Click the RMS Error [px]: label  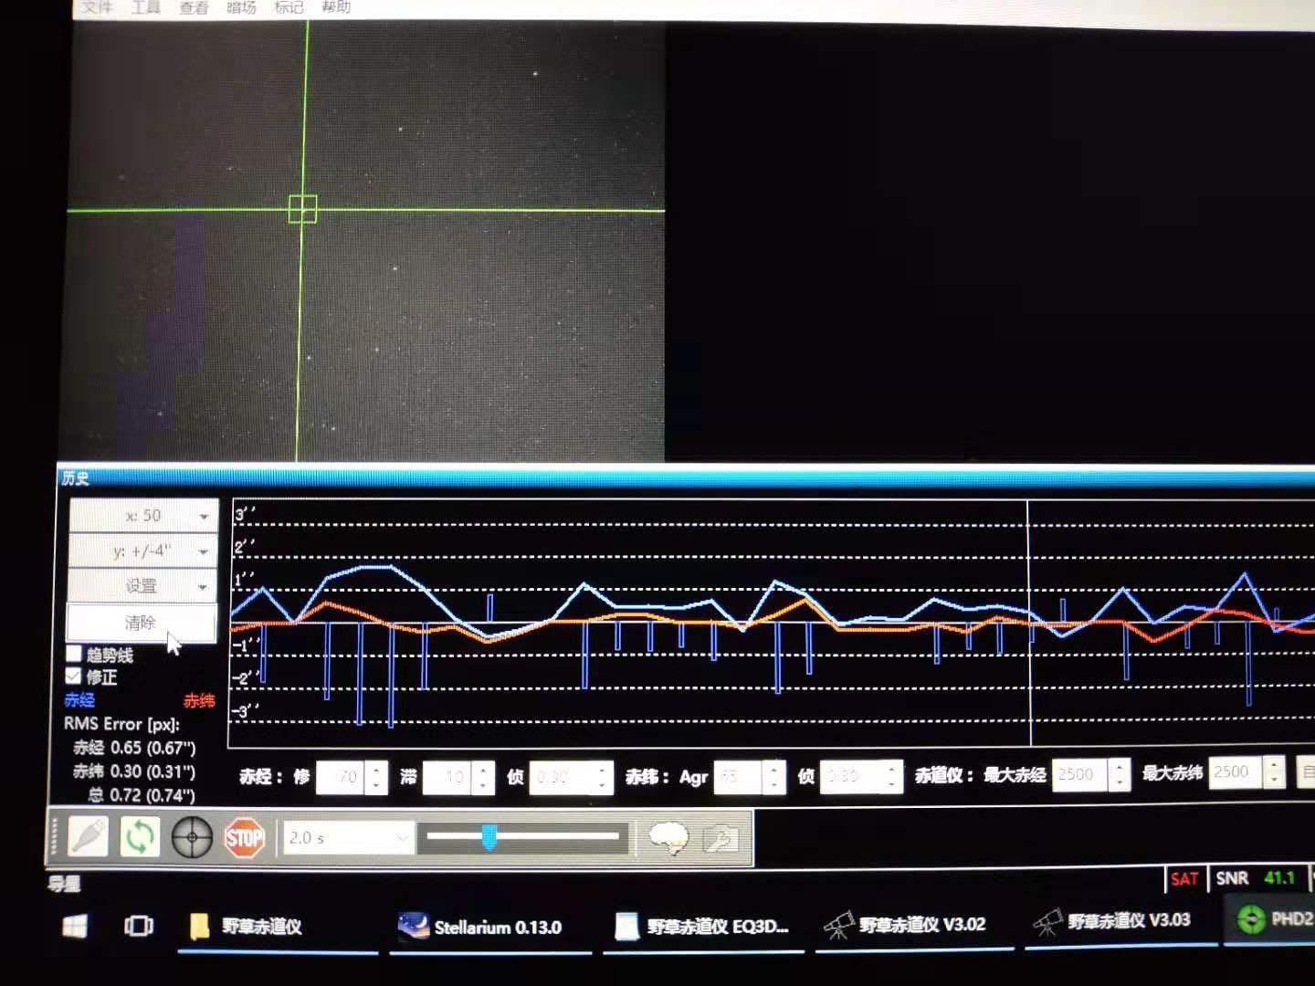[x=121, y=724]
